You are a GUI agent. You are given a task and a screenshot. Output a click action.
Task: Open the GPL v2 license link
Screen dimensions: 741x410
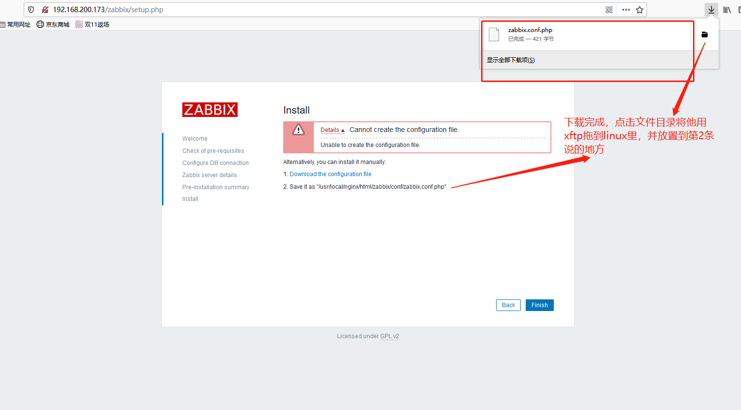click(389, 336)
